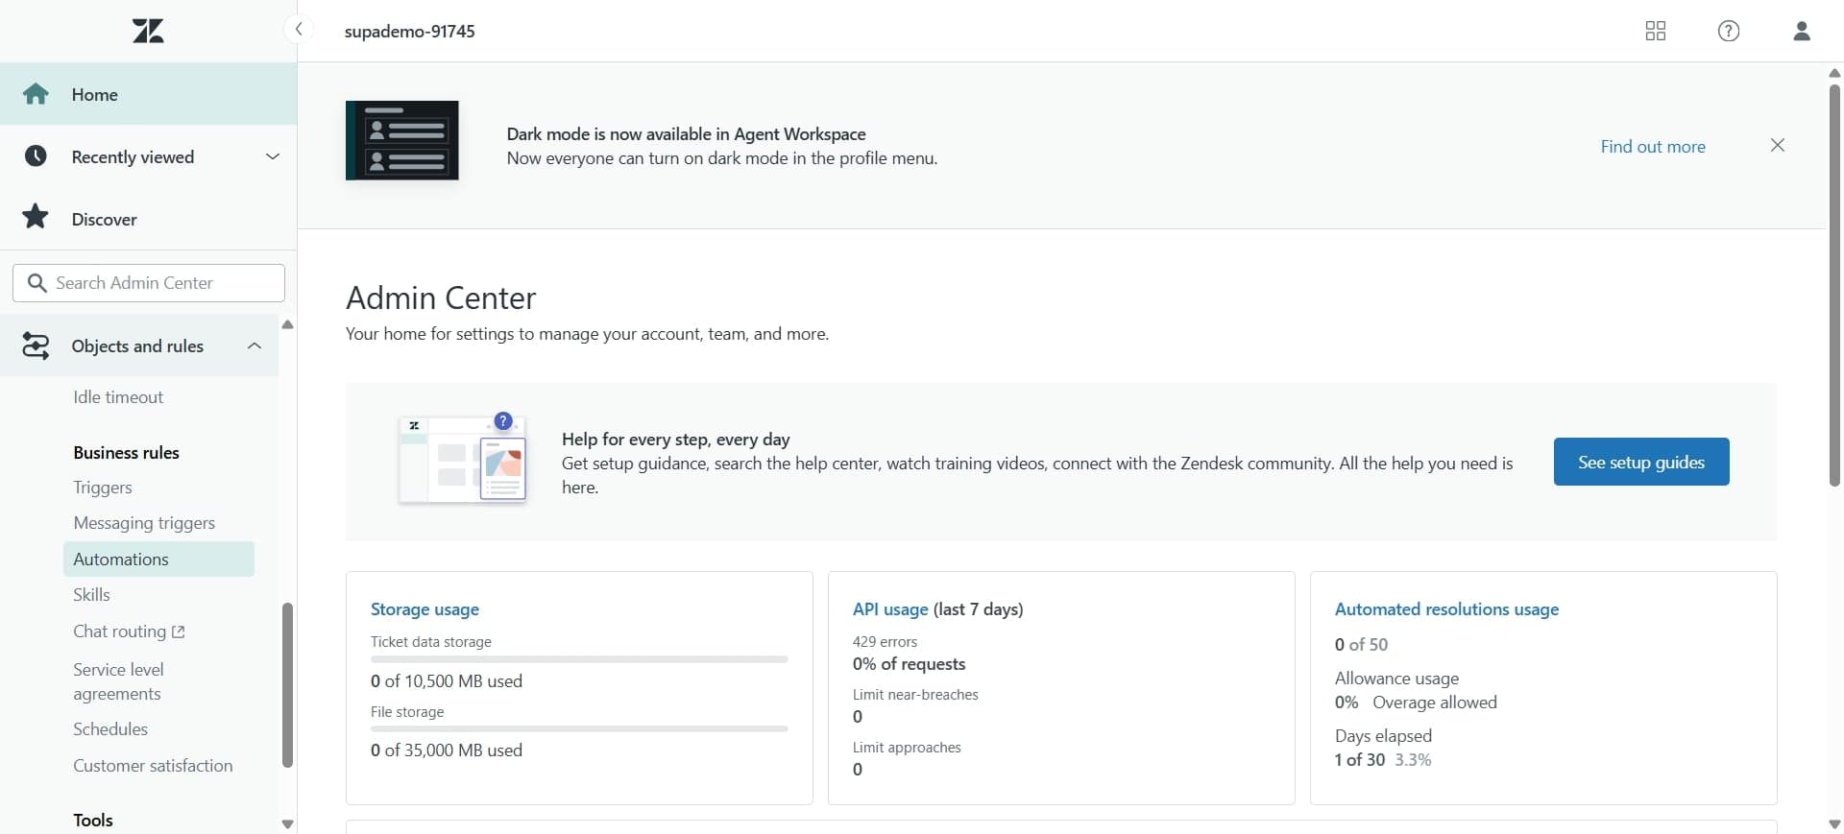Viewport: 1844px width, 834px height.
Task: Open Triggers under Business rules
Action: 103,488
